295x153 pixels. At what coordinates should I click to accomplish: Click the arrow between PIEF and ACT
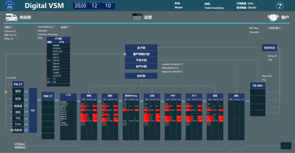pos(184,101)
